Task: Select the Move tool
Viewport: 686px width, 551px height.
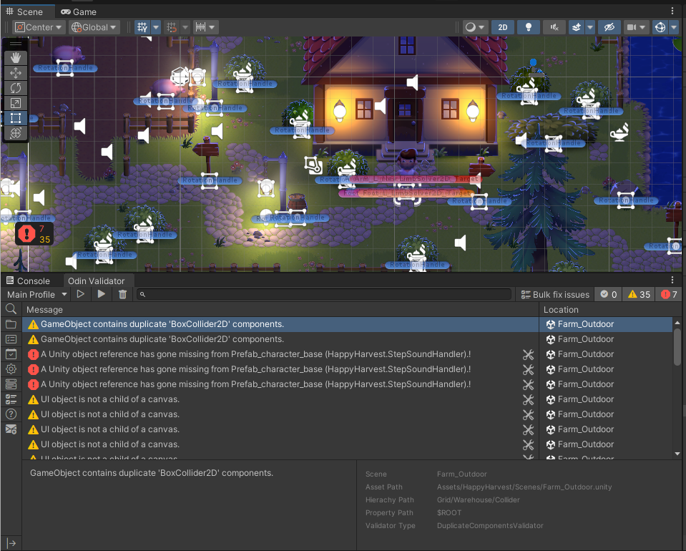Action: tap(16, 73)
